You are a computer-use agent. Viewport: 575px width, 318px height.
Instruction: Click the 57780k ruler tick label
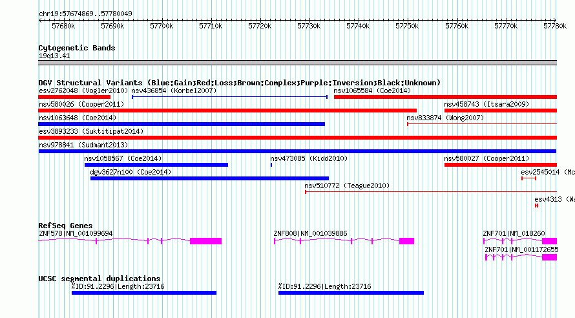pos(555,26)
